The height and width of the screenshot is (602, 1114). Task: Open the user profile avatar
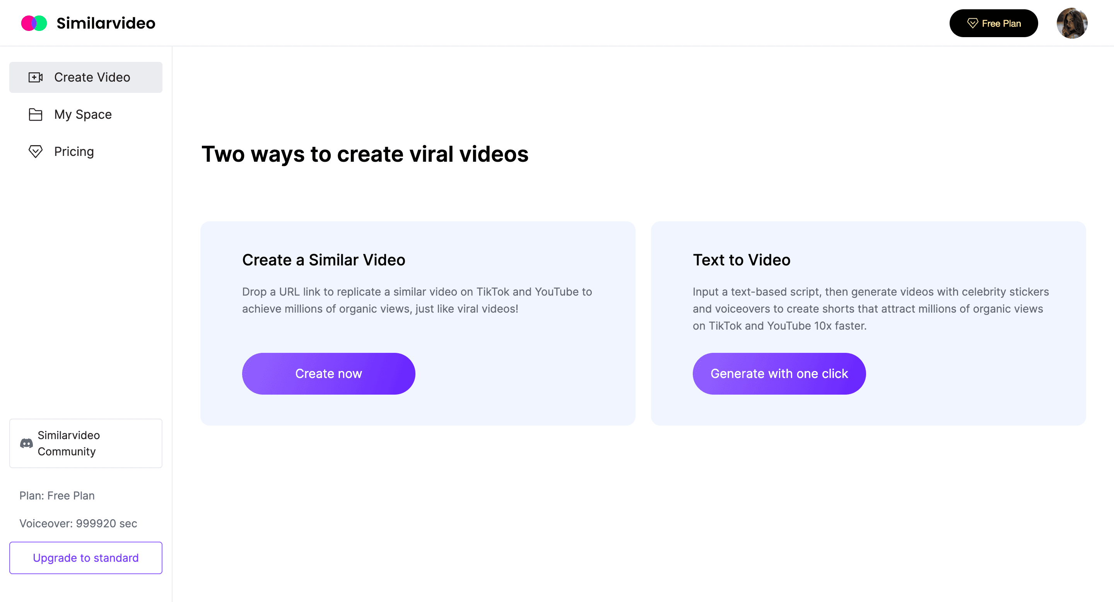[1071, 23]
